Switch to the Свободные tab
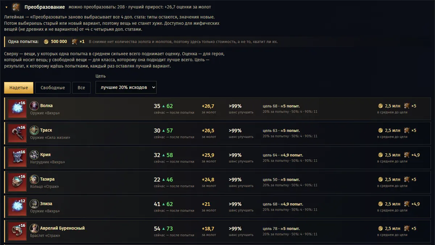This screenshot has width=435, height=245. pyautogui.click(x=53, y=88)
